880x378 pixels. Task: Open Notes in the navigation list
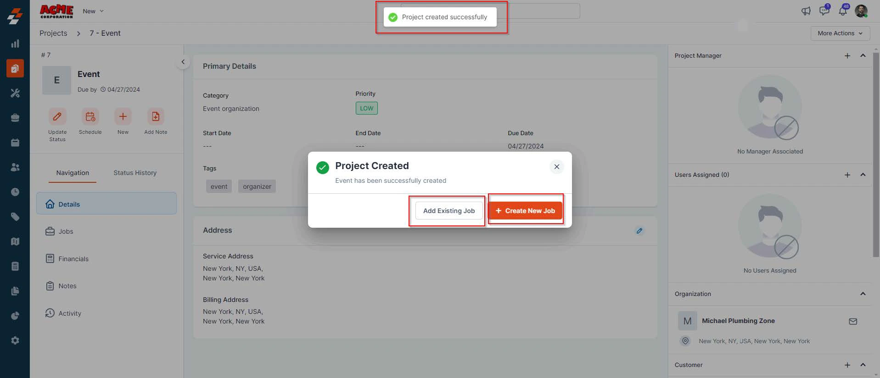pos(106,286)
